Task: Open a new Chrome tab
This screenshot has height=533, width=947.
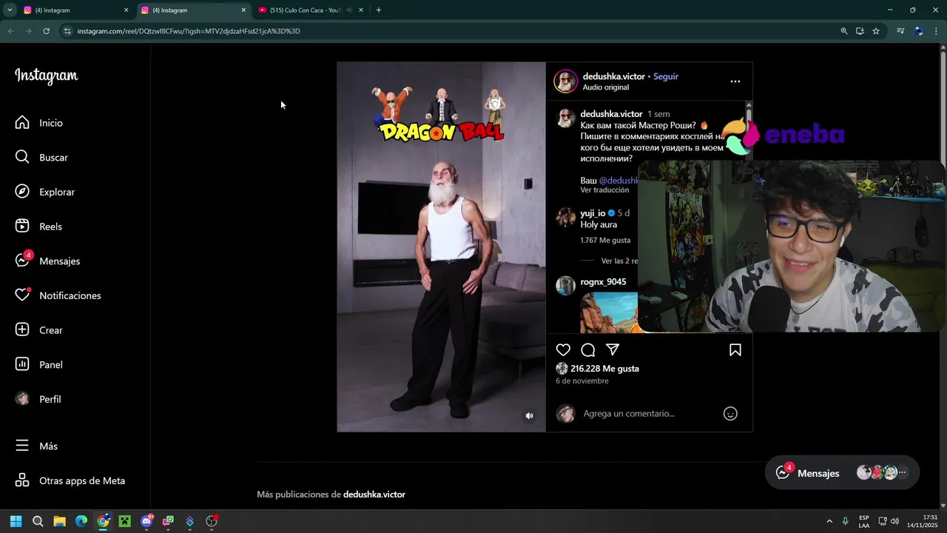Action: pos(379,10)
